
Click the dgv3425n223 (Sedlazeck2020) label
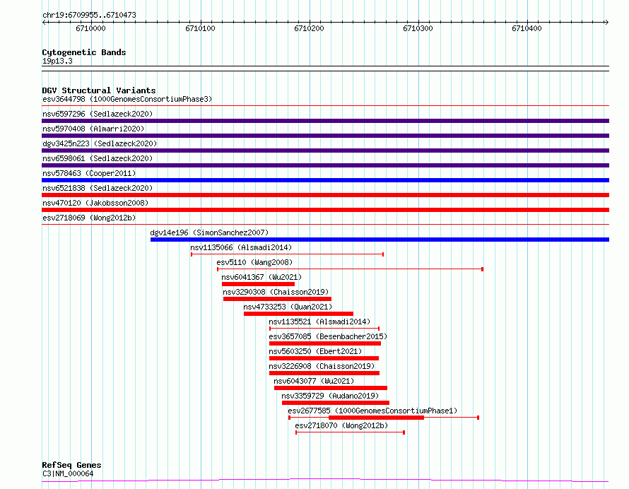(x=100, y=143)
